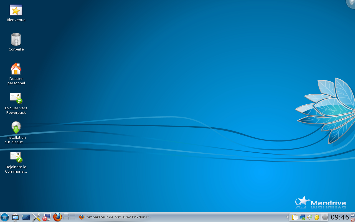Expand hidden system tray icons arrow
This screenshot has height=222, width=355.
(x=287, y=217)
